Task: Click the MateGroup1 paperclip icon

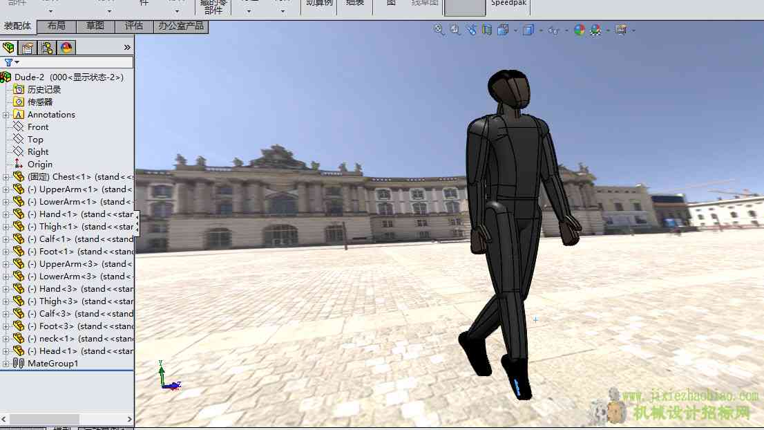Action: [19, 363]
